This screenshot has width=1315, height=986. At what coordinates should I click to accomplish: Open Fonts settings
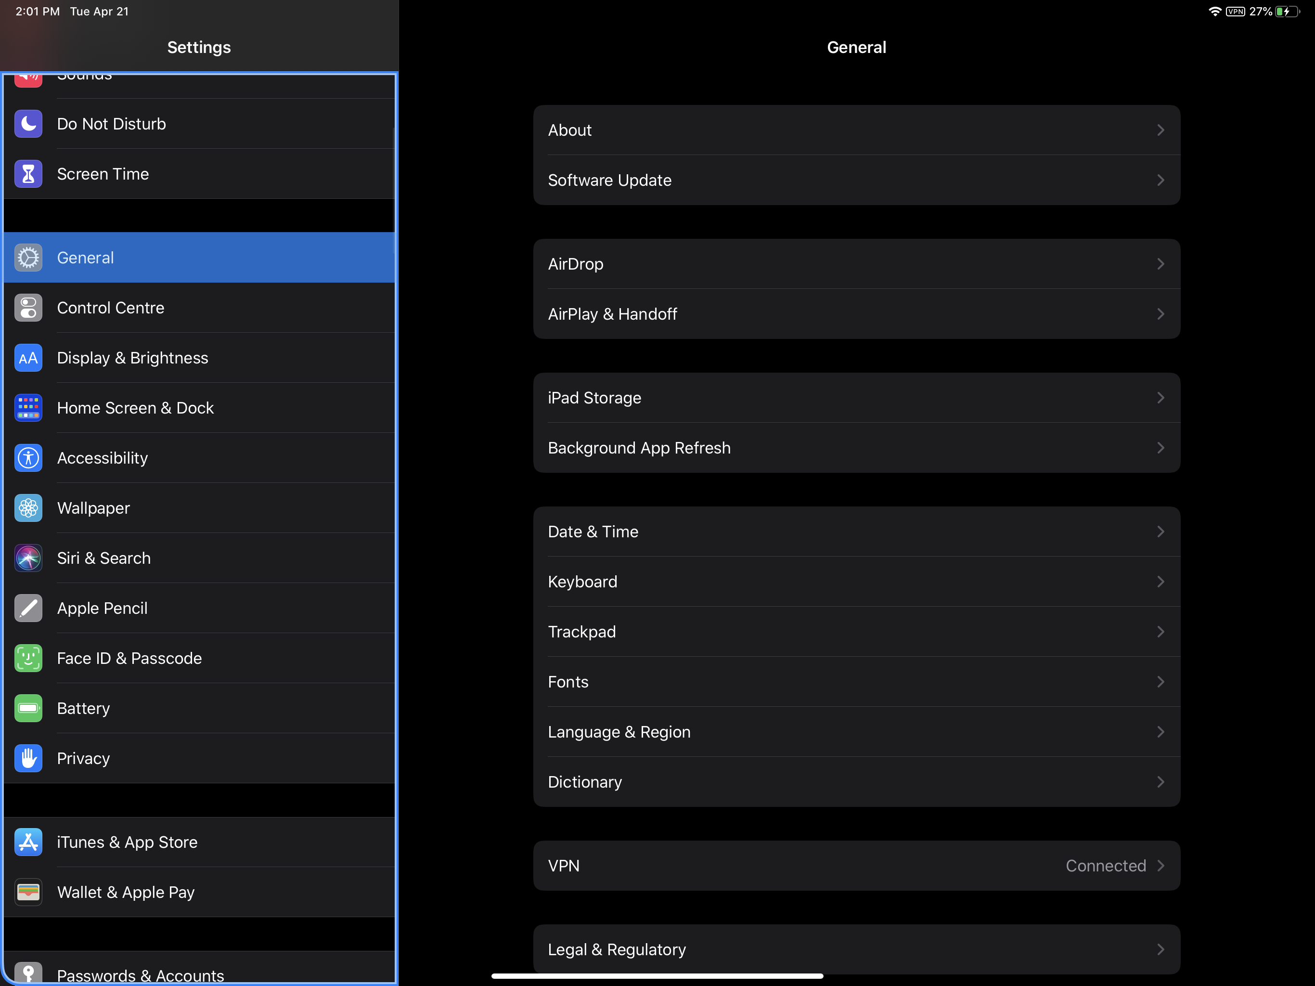click(x=856, y=682)
